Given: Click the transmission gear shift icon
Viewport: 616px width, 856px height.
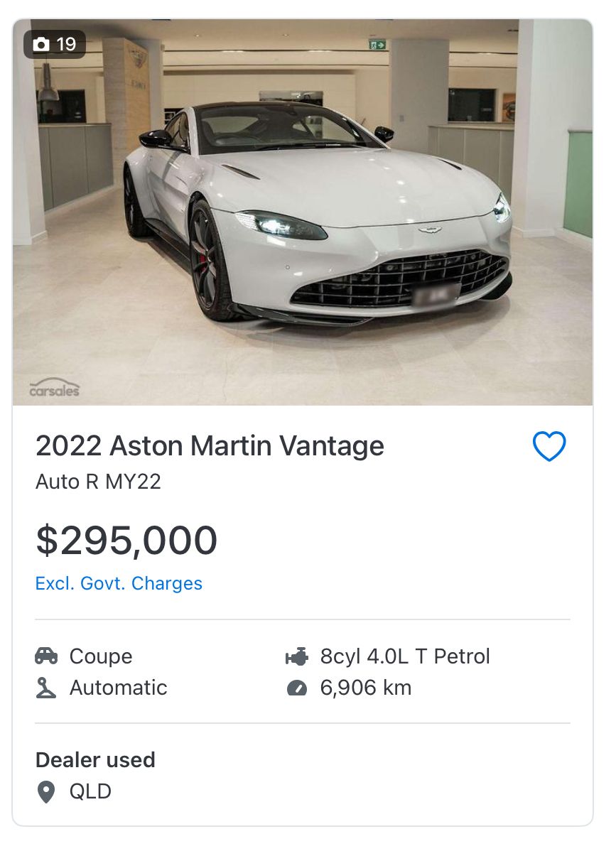Looking at the screenshot, I should click(46, 688).
